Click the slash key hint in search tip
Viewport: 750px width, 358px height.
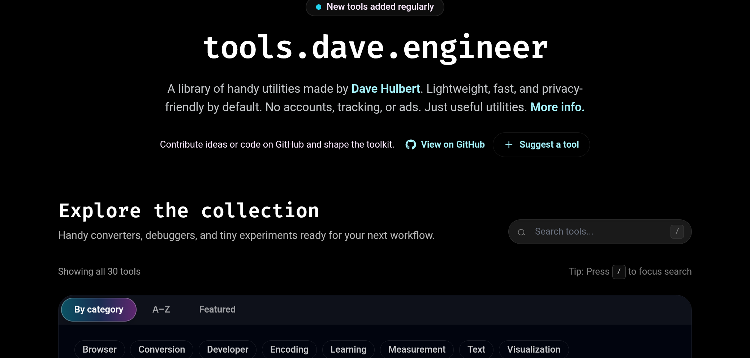(619, 272)
